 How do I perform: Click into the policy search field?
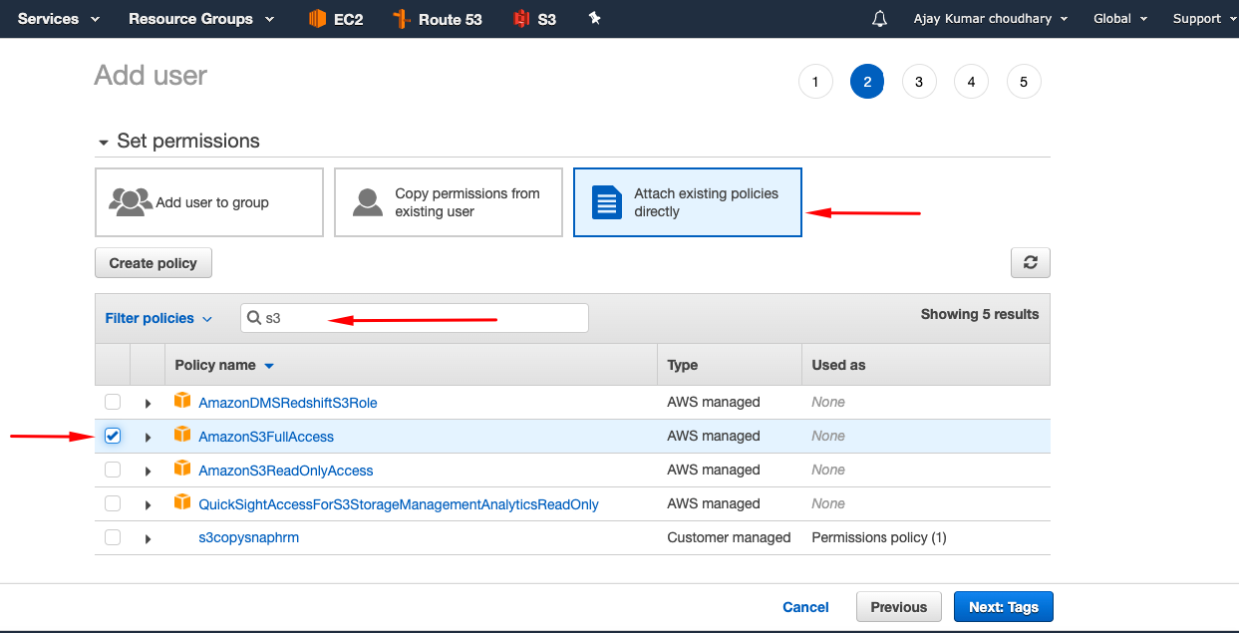415,318
